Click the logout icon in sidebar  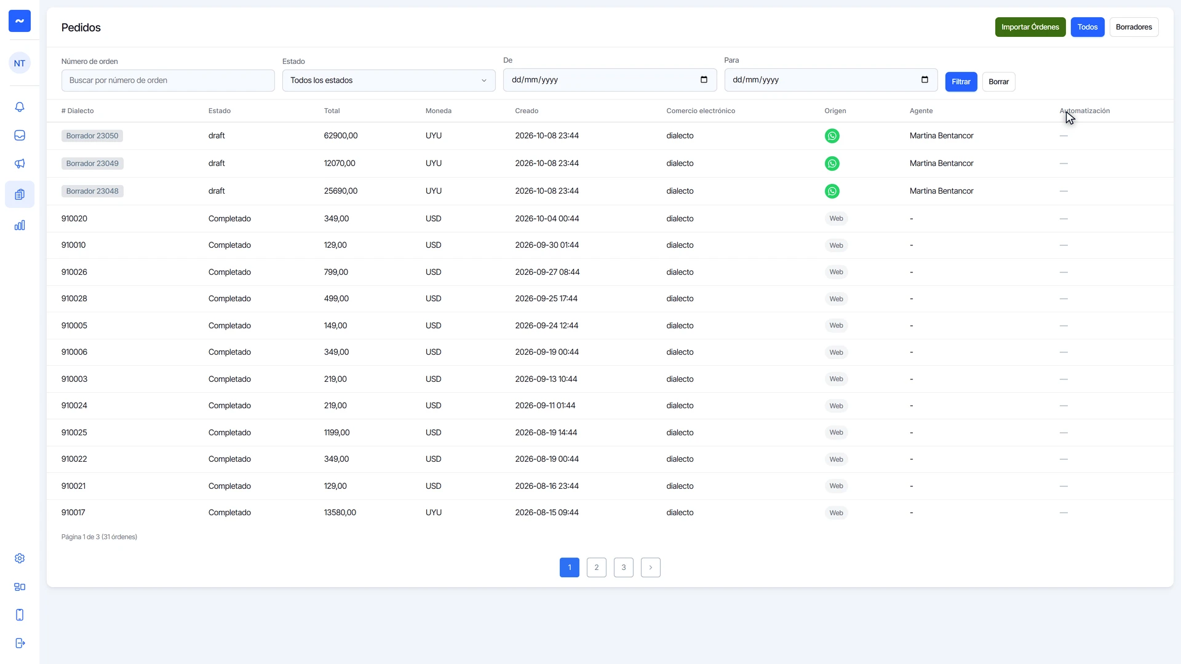coord(20,643)
